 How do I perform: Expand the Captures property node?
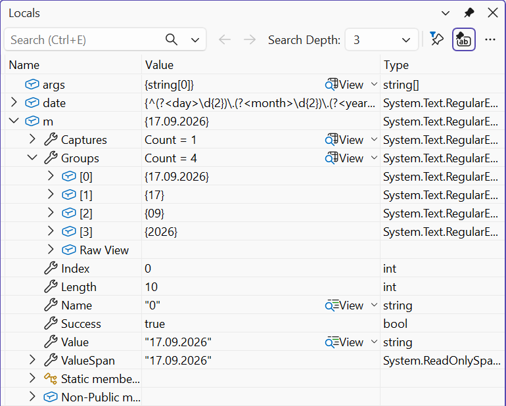coord(32,139)
